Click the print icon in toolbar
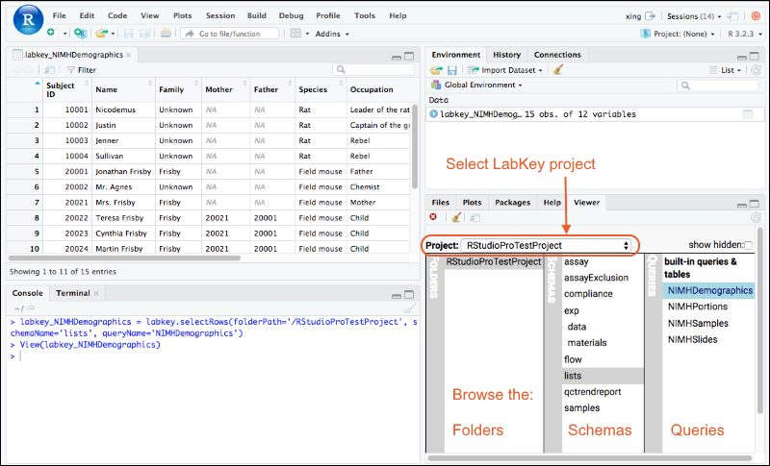Image resolution: width=770 pixels, height=466 pixels. coord(166,33)
